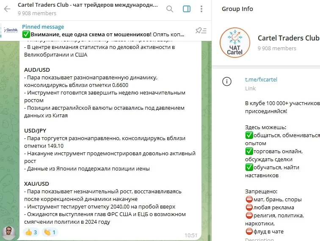Click the Group Info 9 908 members text
Image resolution: width=320 pixels, height=241 pixels.
coord(277,49)
